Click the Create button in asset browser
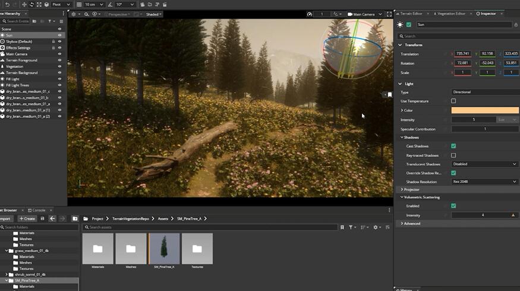This screenshot has height=291, width=520. pos(27,219)
